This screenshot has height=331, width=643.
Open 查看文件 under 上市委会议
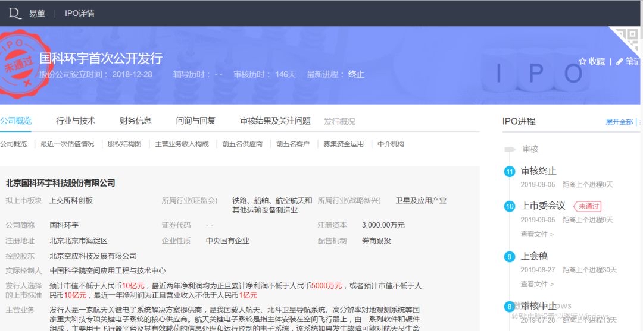(x=537, y=235)
